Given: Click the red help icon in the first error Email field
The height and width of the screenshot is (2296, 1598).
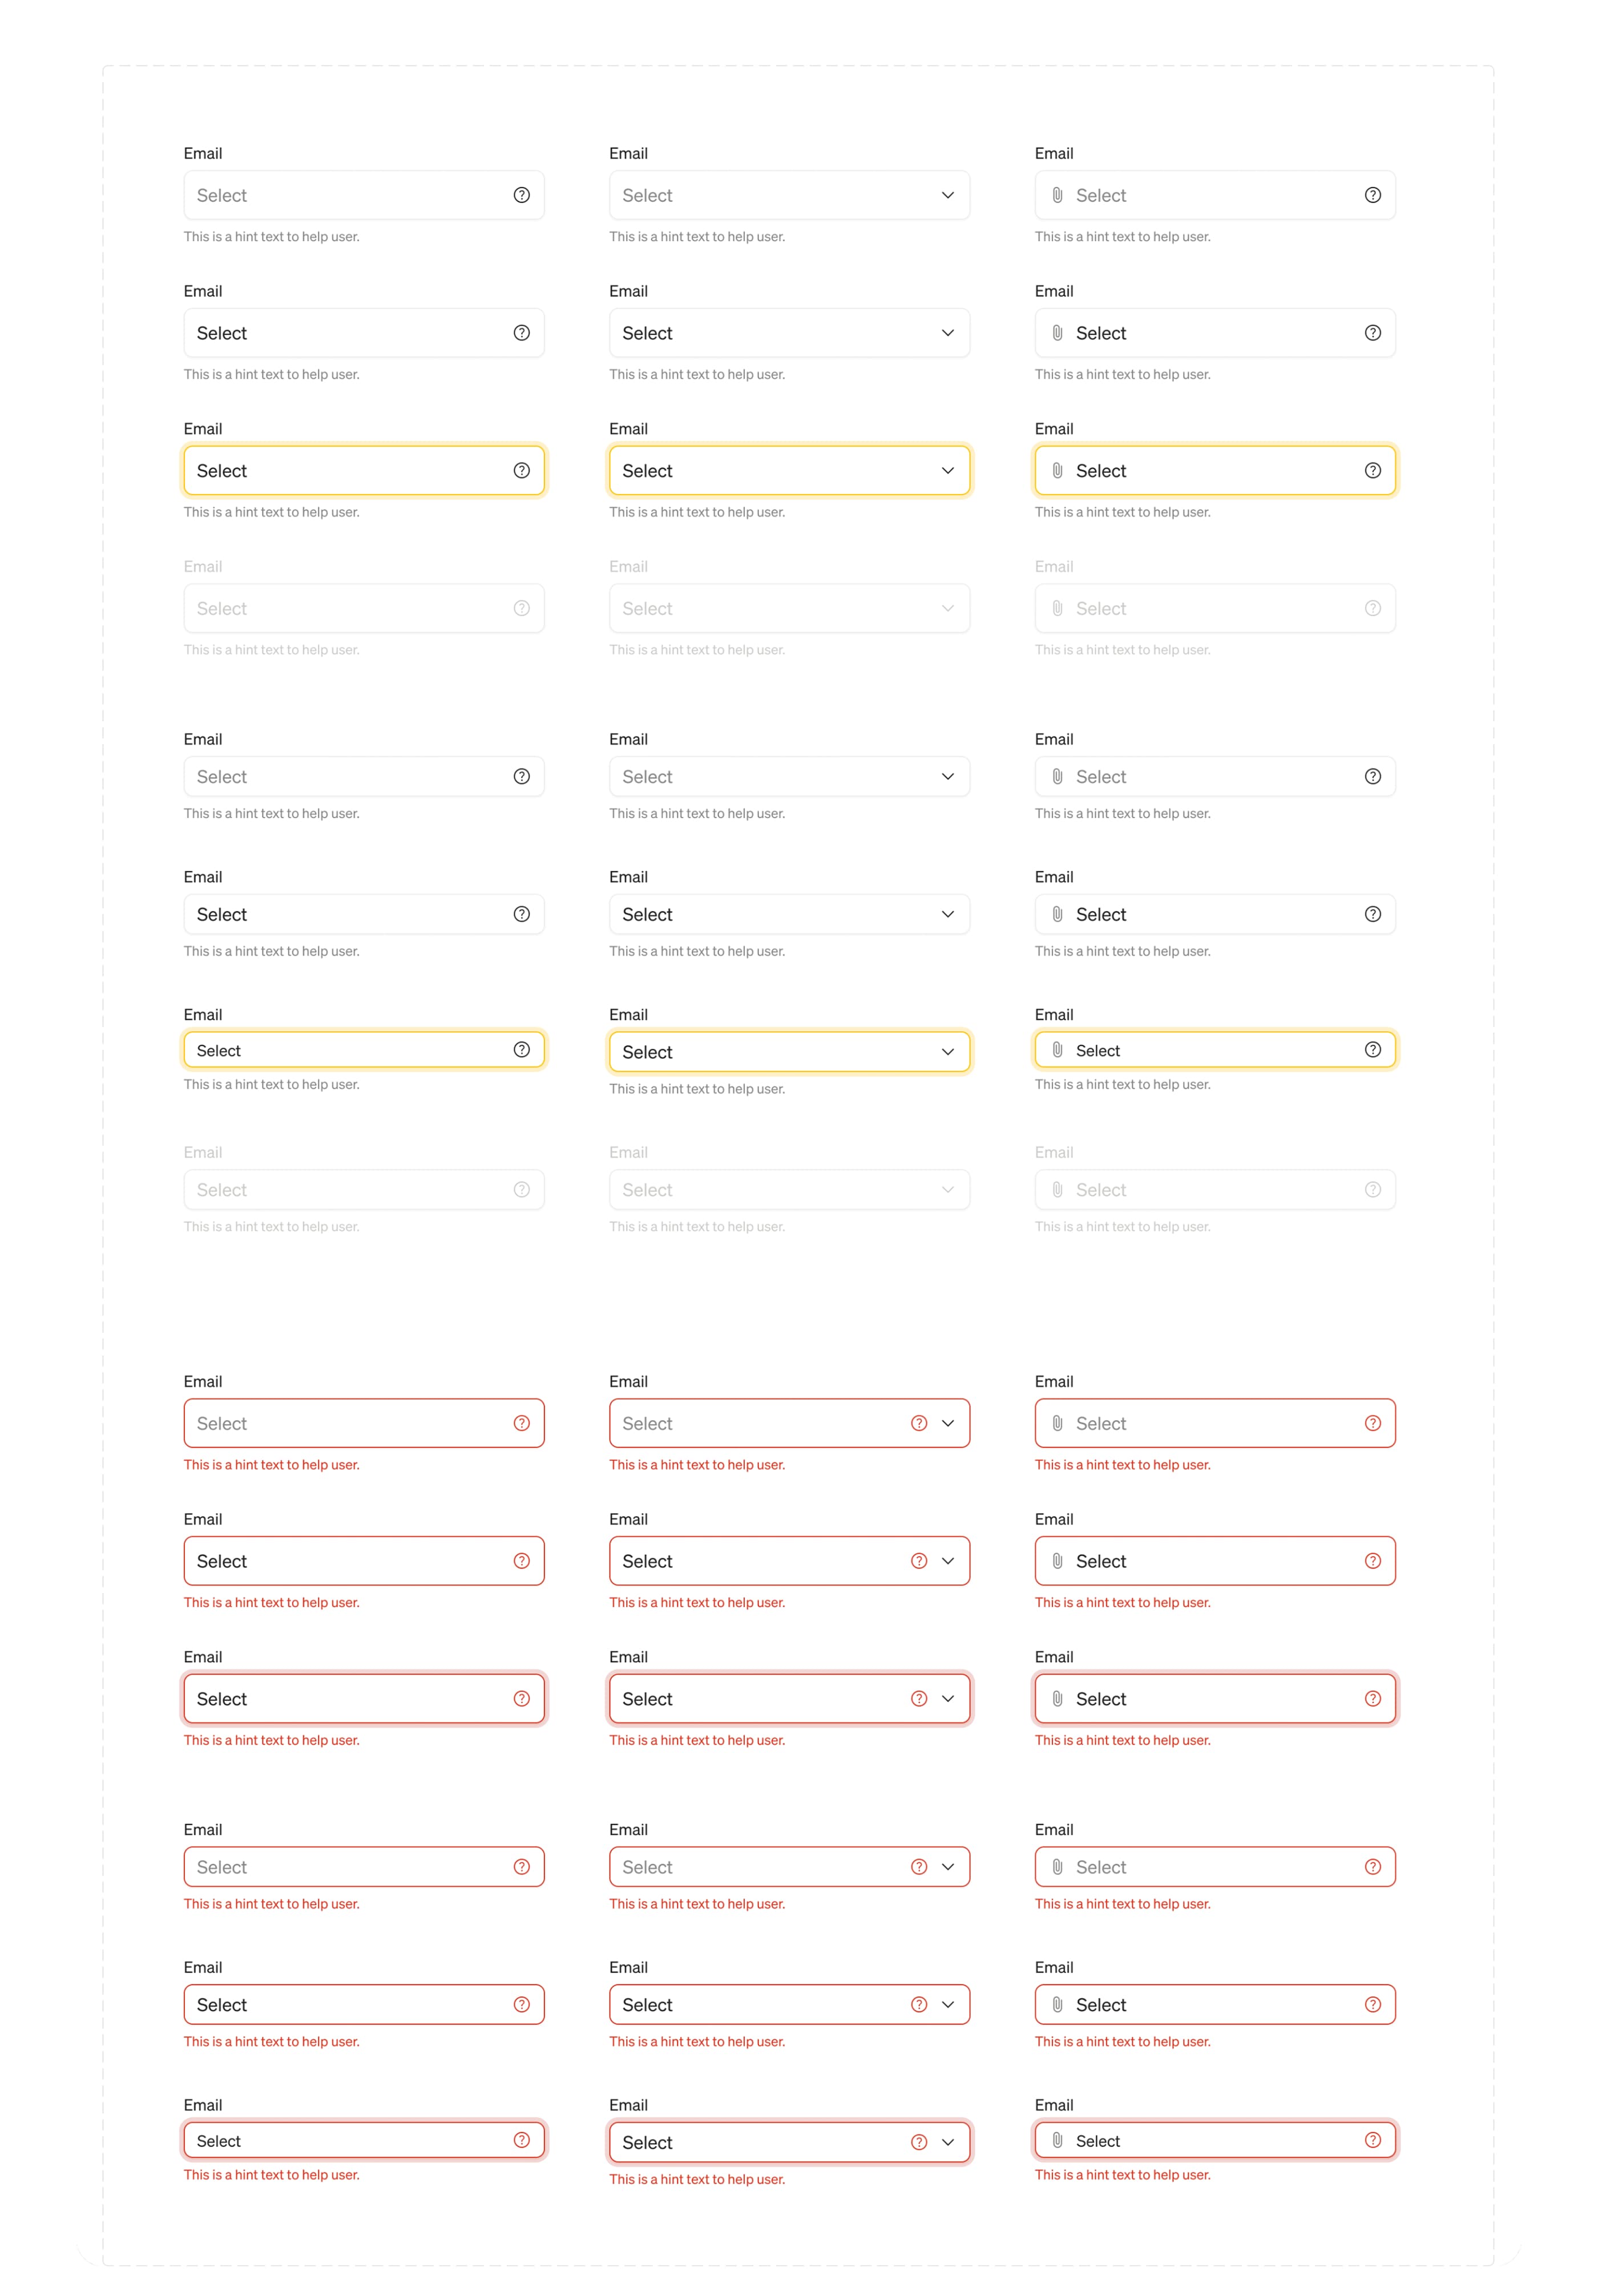Looking at the screenshot, I should pyautogui.click(x=521, y=1422).
